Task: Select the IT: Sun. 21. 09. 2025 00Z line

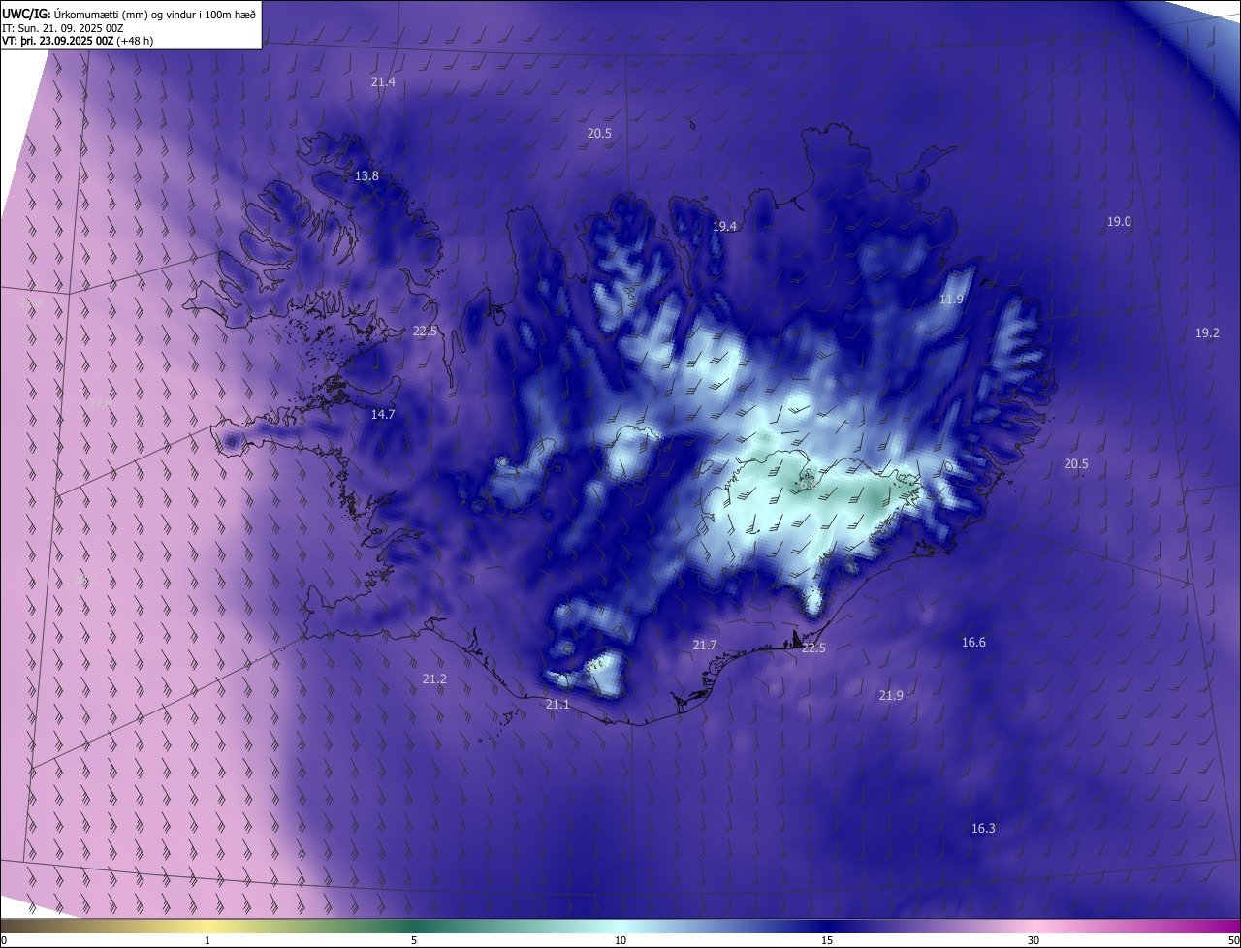Action: click(62, 28)
